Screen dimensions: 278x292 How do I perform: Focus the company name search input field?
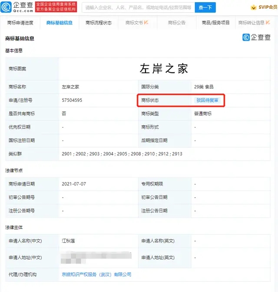[x=137, y=7]
